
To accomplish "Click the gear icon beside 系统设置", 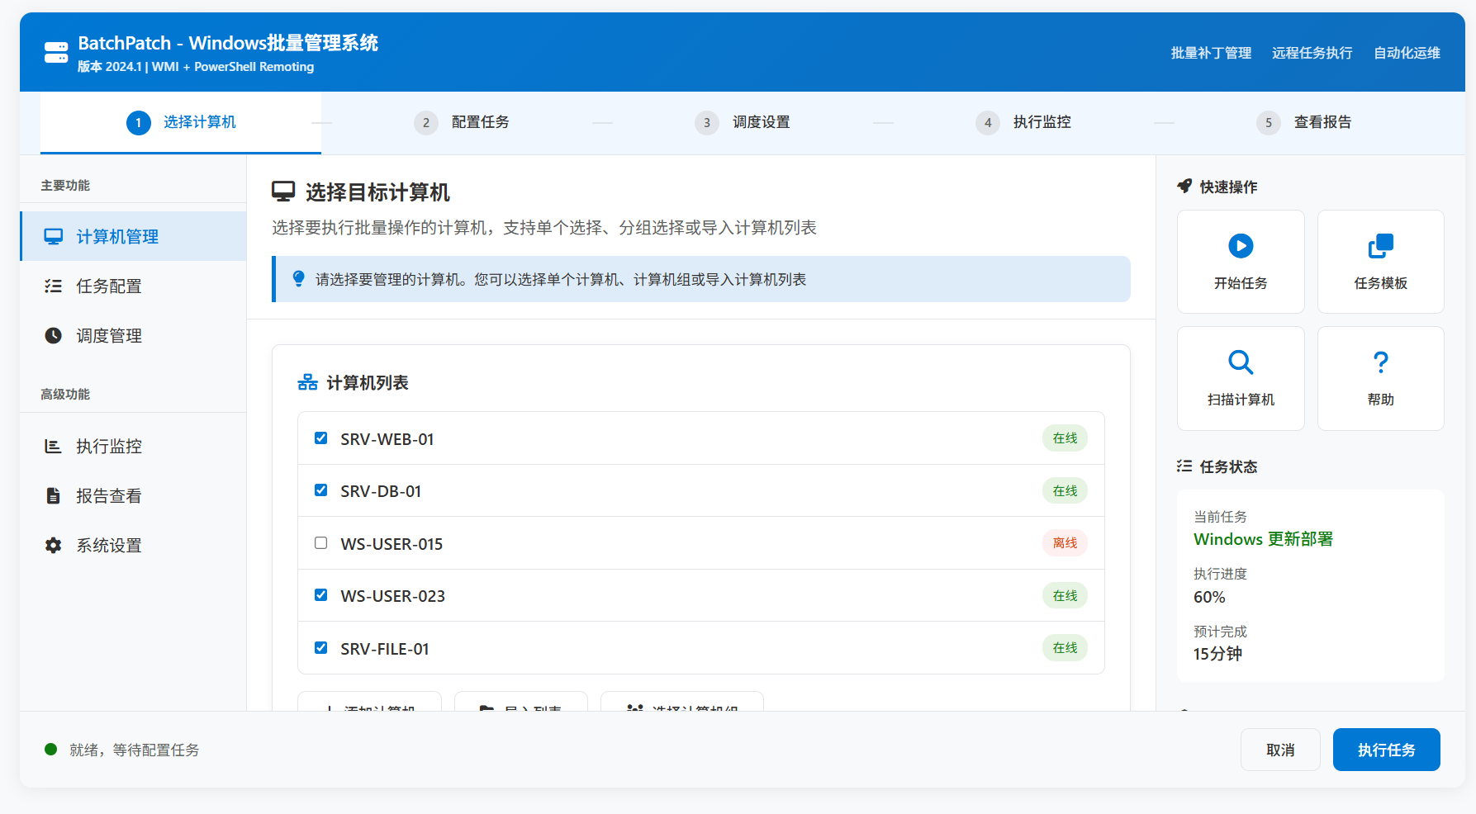I will (x=54, y=546).
